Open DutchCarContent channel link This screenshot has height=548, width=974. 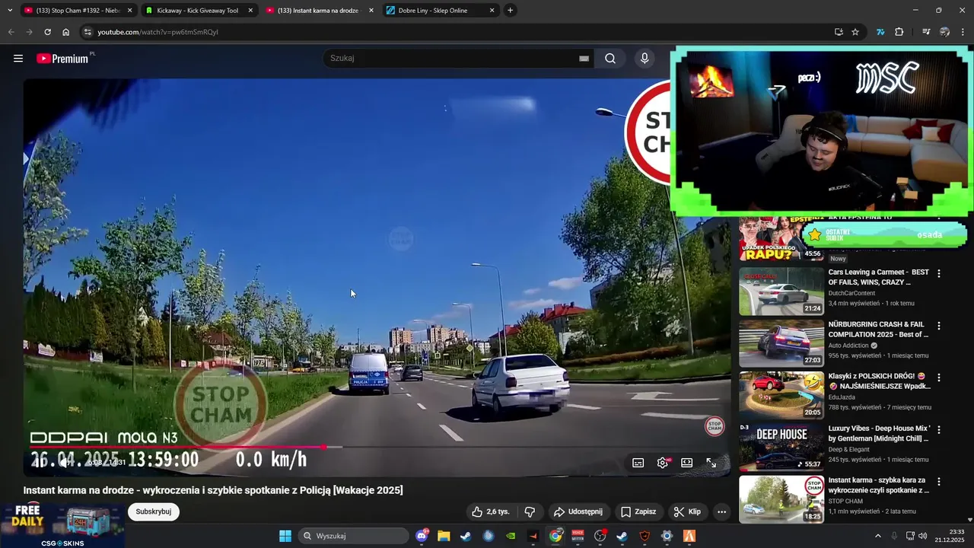[851, 293]
